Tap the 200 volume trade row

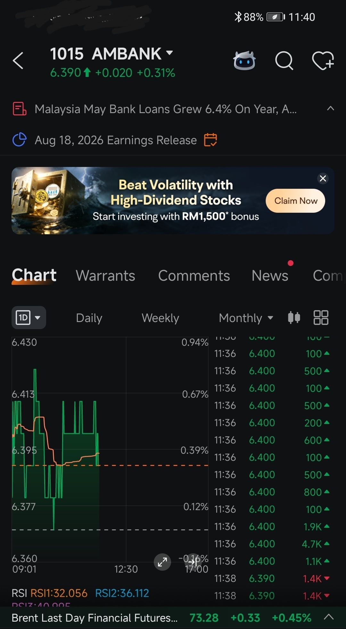(x=272, y=423)
